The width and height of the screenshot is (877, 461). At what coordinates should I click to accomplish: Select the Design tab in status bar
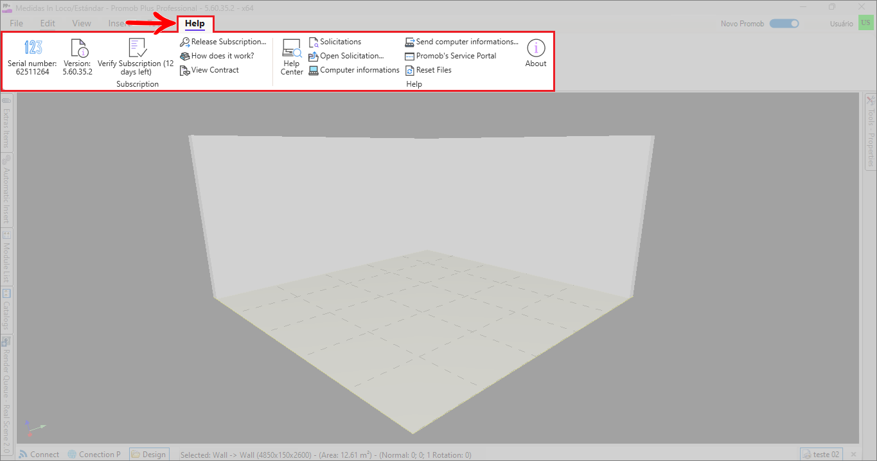click(149, 454)
